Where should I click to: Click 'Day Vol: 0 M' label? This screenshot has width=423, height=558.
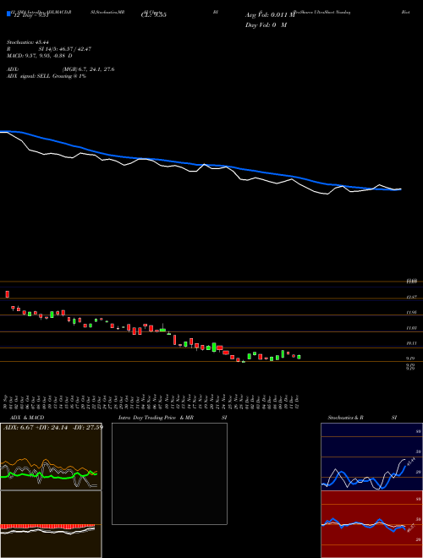point(266,25)
